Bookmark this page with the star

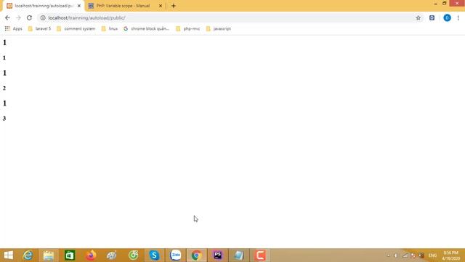tap(418, 17)
